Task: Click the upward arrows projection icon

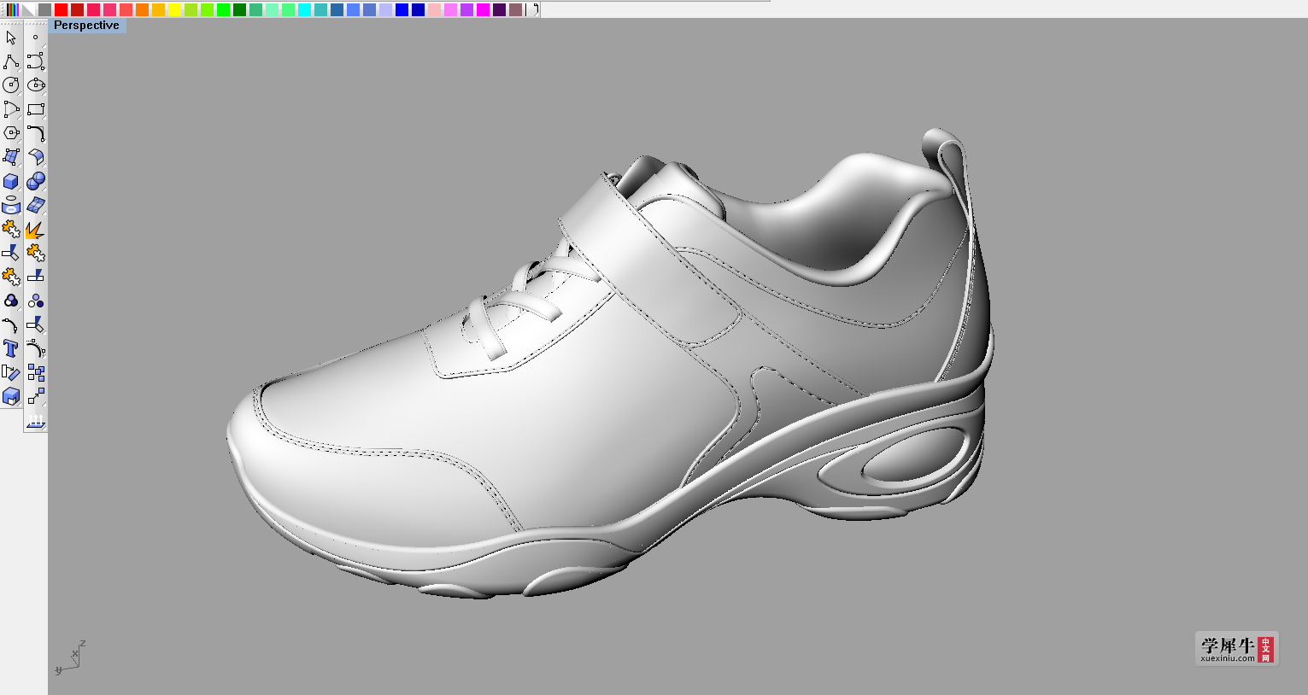Action: [x=35, y=420]
